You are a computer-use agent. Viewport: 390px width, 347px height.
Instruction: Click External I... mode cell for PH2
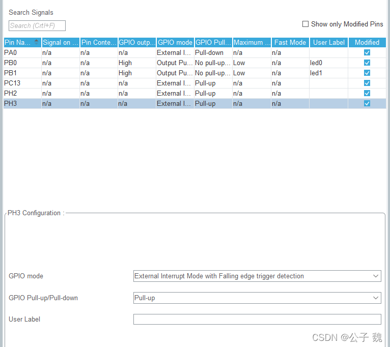175,94
